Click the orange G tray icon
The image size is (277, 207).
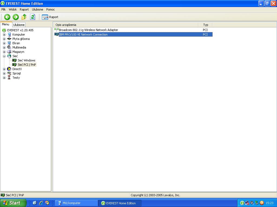pyautogui.click(x=262, y=203)
